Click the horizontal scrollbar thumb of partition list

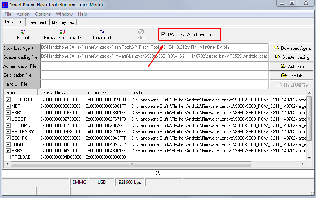coord(131,164)
